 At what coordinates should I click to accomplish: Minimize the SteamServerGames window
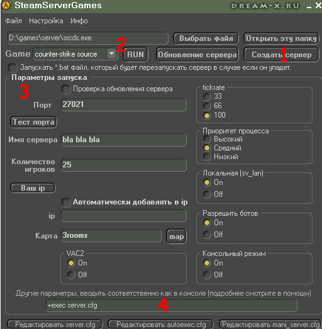(x=309, y=7)
